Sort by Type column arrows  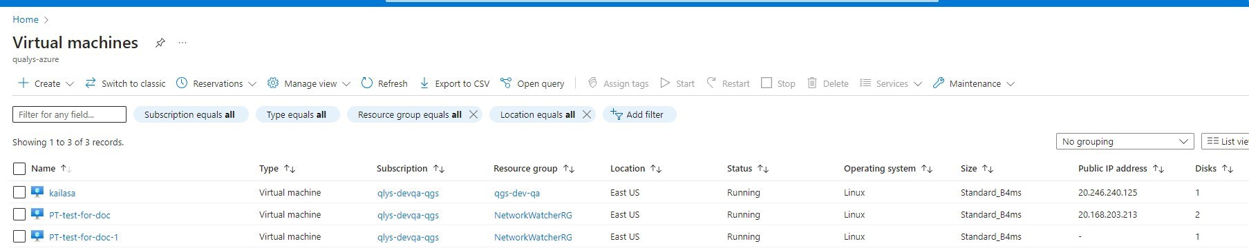(x=290, y=169)
